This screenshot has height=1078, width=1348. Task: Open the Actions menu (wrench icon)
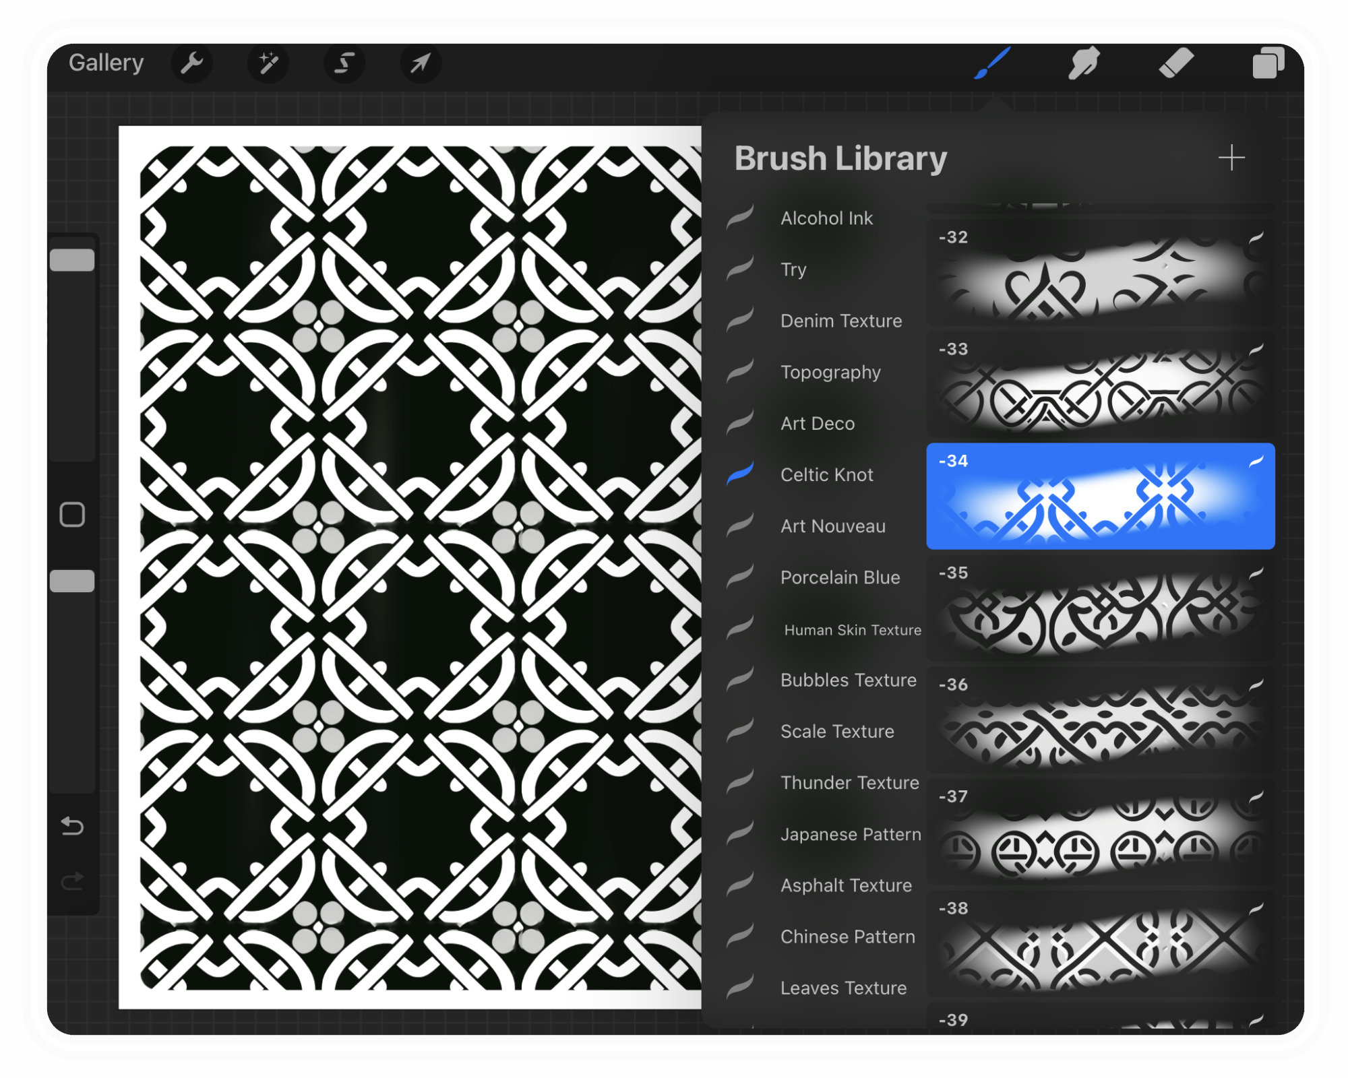point(192,63)
